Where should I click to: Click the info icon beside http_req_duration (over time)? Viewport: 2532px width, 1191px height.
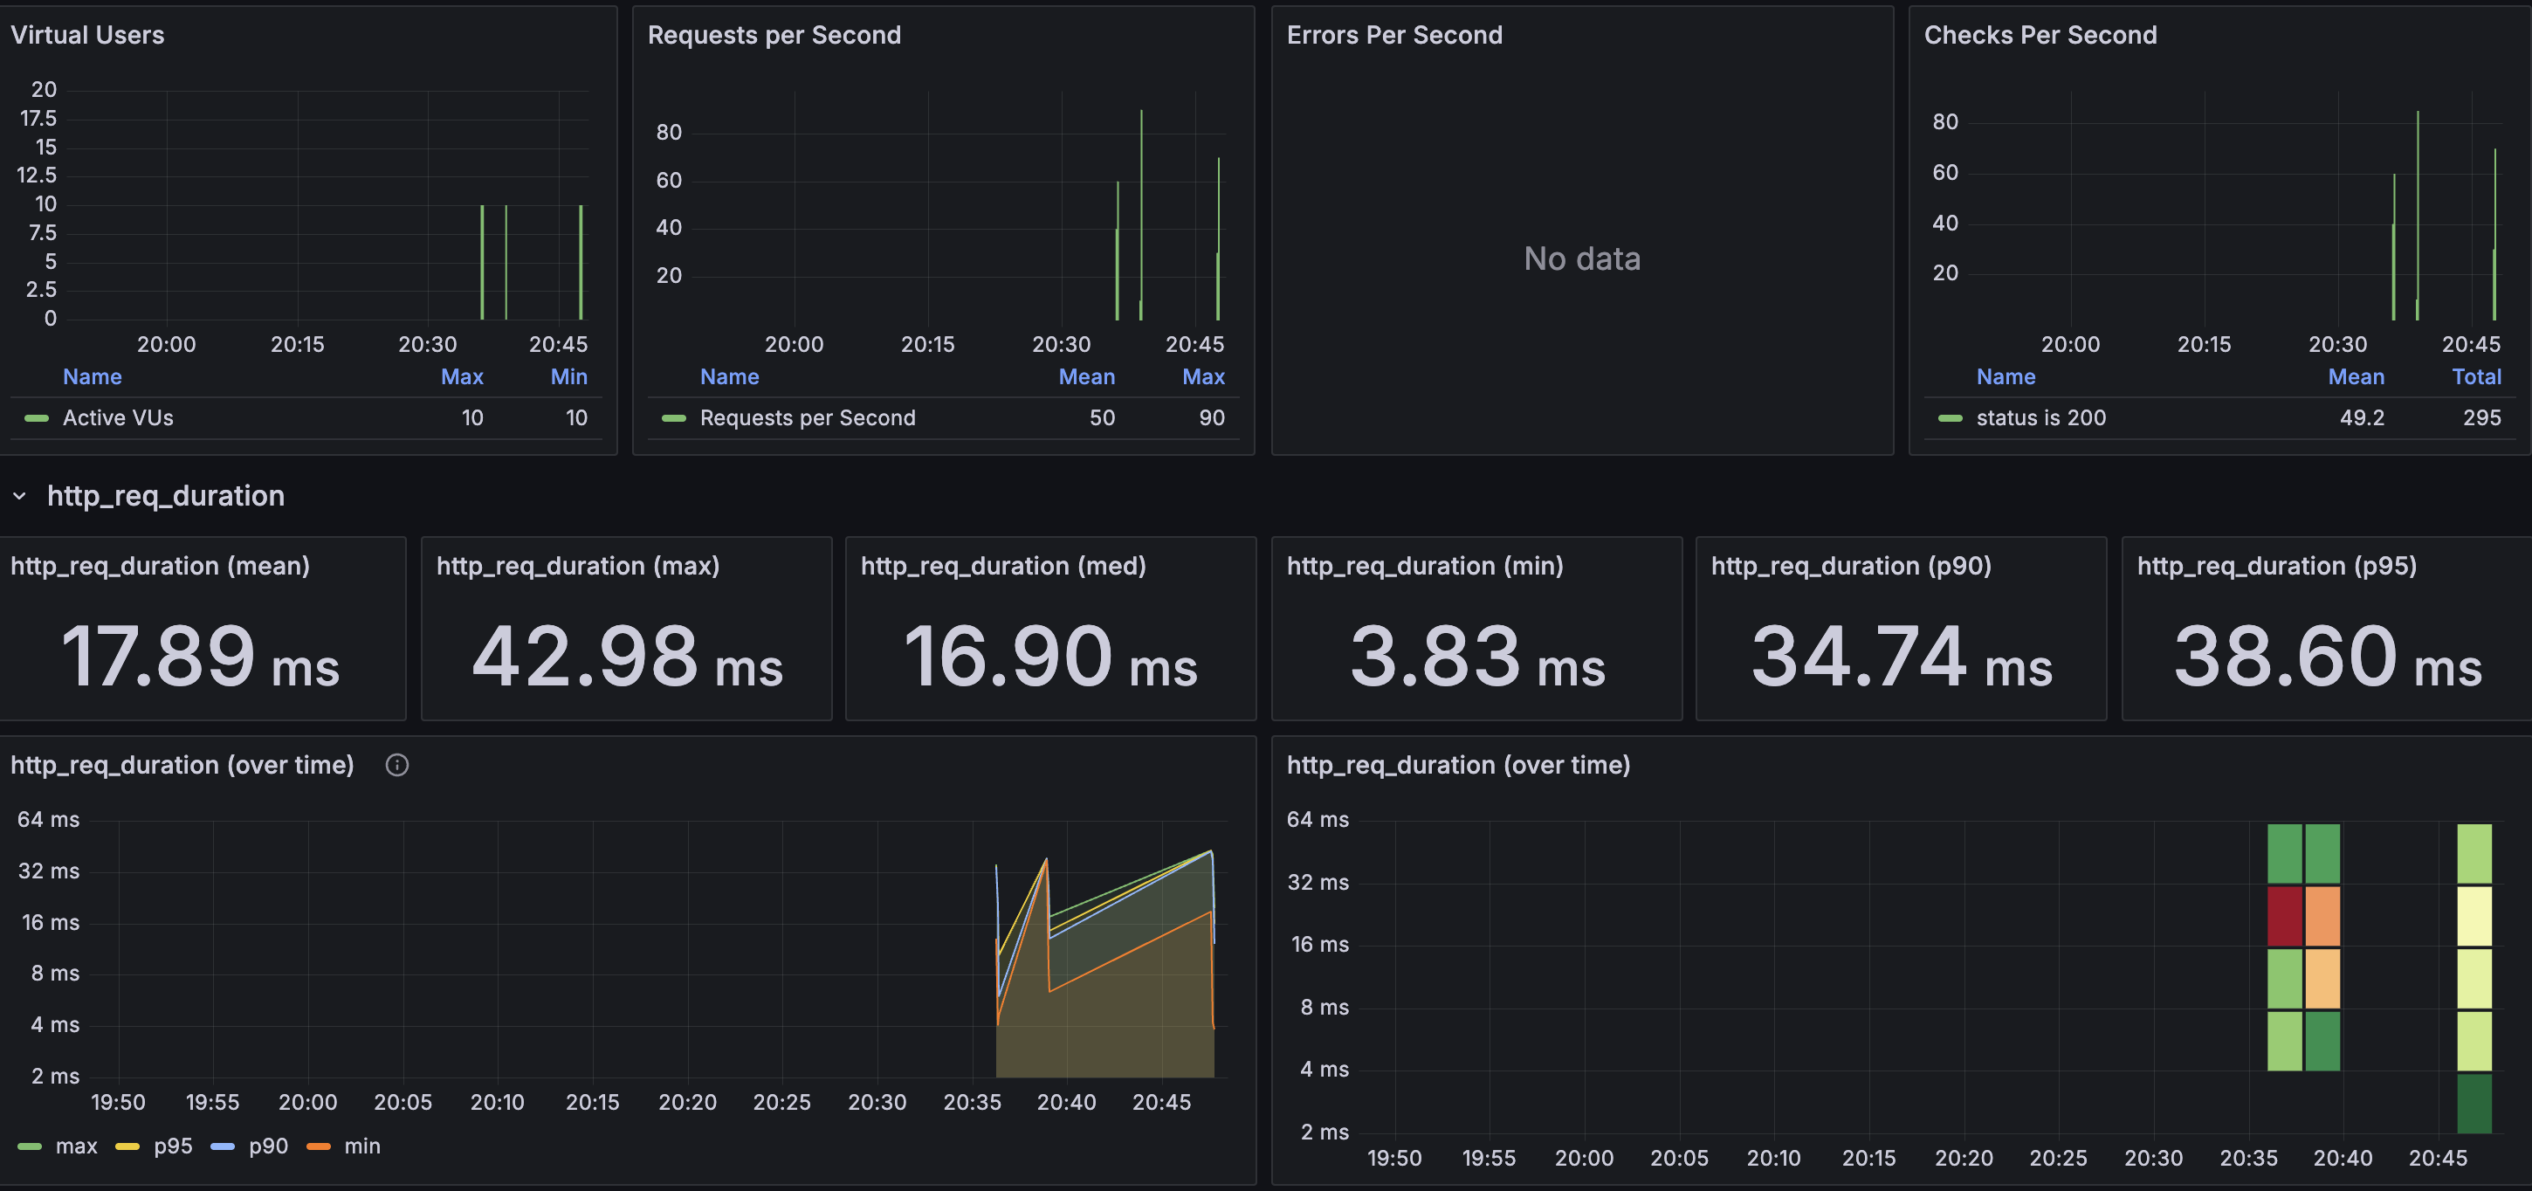pyautogui.click(x=397, y=765)
